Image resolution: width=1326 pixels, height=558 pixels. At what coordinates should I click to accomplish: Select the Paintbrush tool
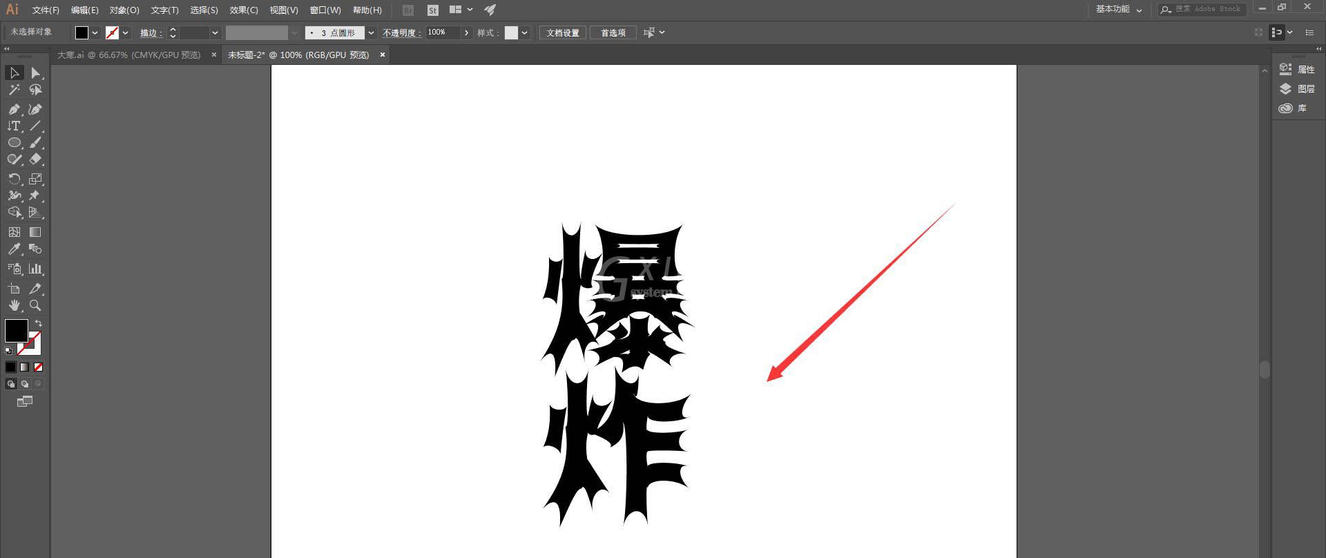point(35,142)
